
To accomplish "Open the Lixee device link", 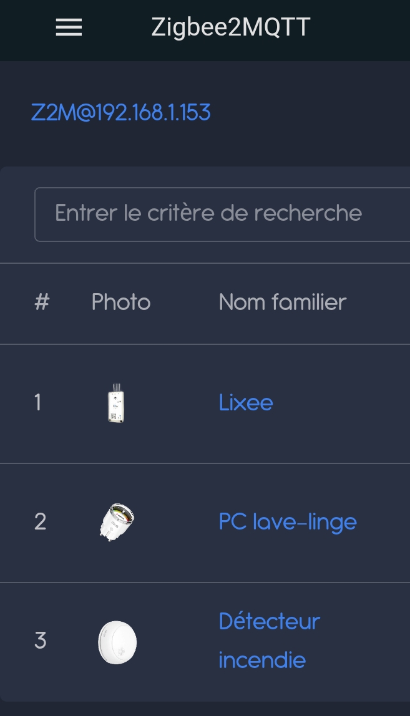I will click(x=246, y=403).
